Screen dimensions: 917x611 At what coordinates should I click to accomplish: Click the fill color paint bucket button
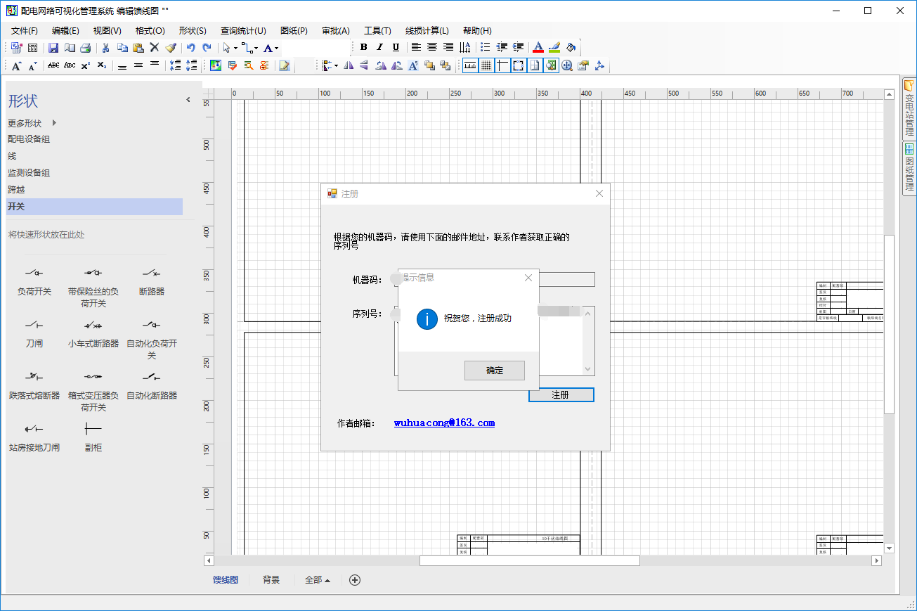click(571, 48)
